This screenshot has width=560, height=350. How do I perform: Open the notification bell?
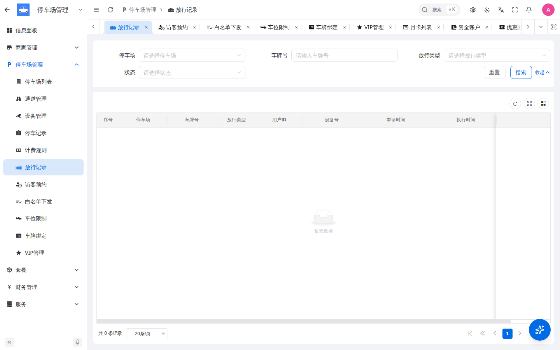(x=529, y=10)
